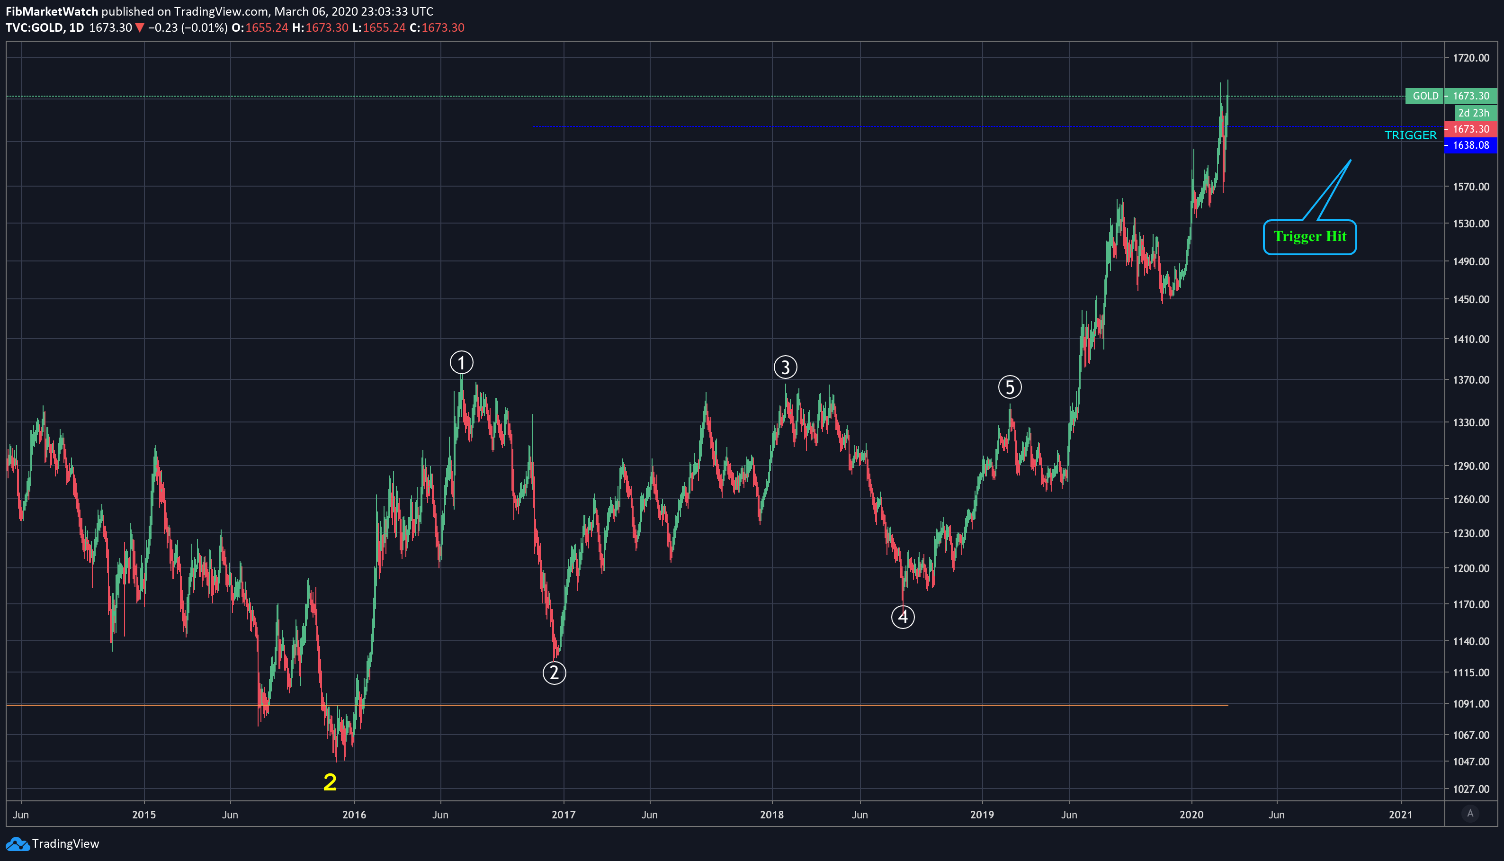1504x861 pixels.
Task: Click the close value C:1673.30
Action: [x=437, y=28]
